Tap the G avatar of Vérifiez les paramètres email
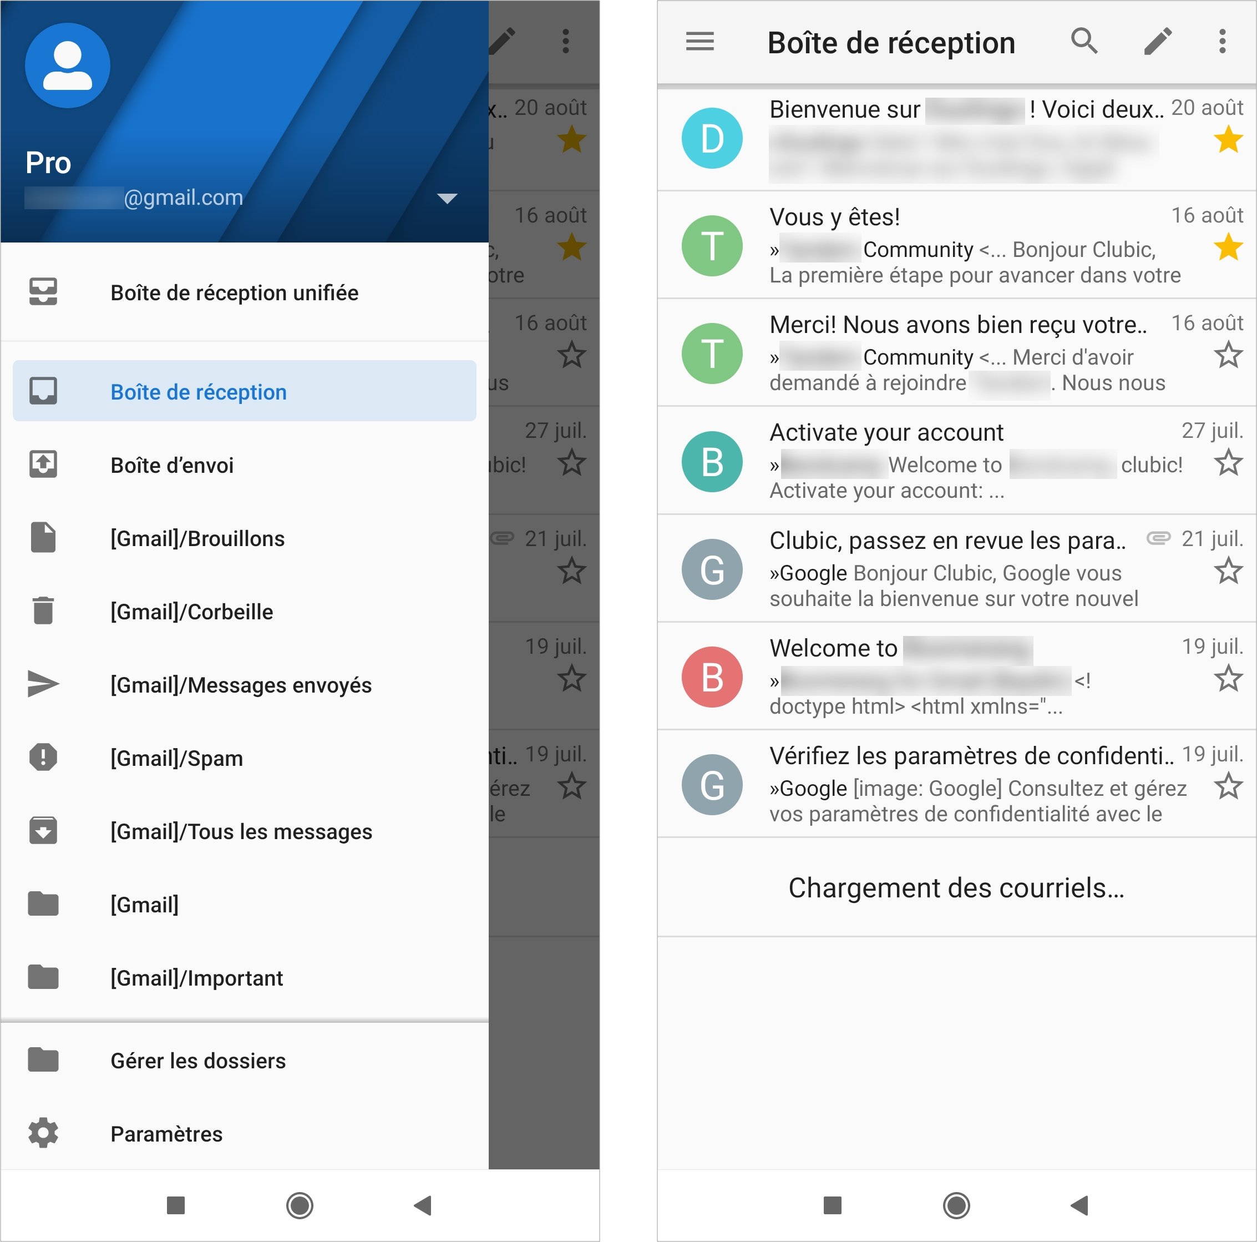The image size is (1257, 1242). 712,785
